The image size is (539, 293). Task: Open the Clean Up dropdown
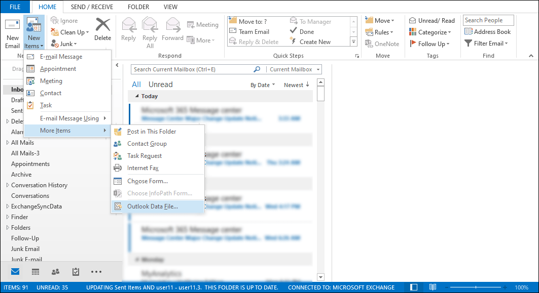(70, 32)
